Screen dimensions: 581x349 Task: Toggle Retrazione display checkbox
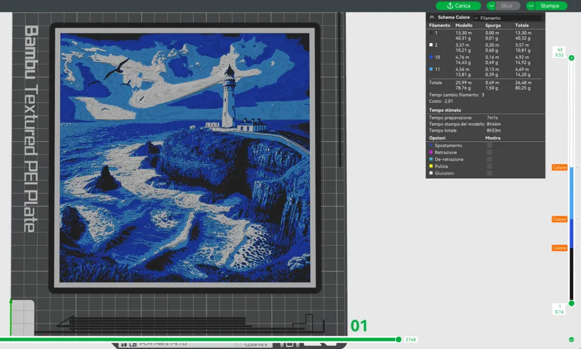489,152
